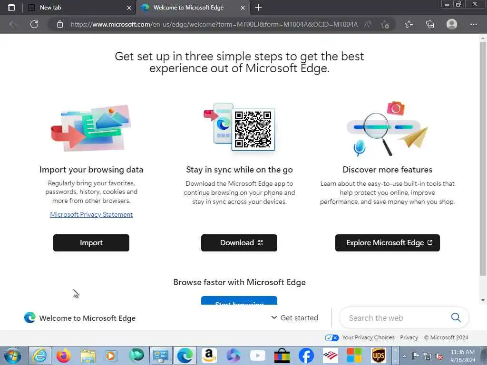Open Bank of America taskbar shortcut
Screen dimensions: 487x365
(330, 355)
